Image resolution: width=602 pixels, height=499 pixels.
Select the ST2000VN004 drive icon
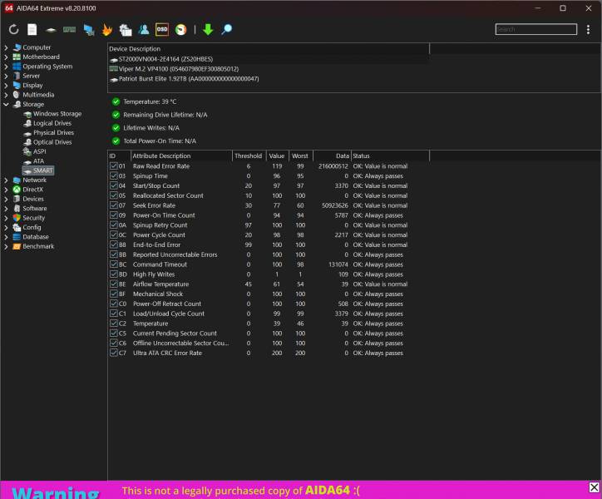click(x=114, y=60)
